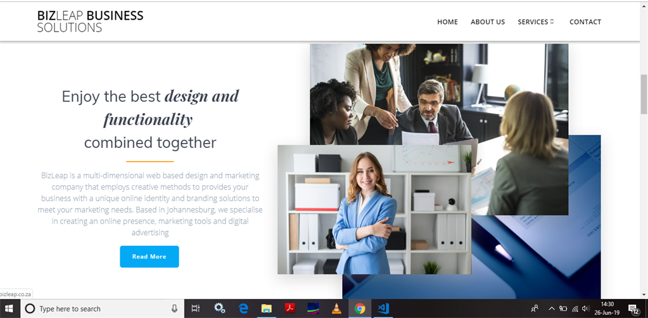Open VLC media player from taskbar

(x=337, y=309)
